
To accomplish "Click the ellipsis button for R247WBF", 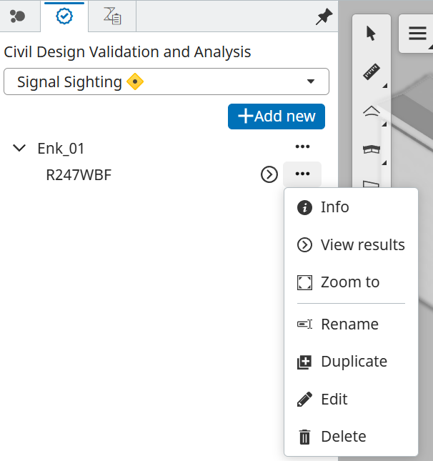I will (x=302, y=174).
